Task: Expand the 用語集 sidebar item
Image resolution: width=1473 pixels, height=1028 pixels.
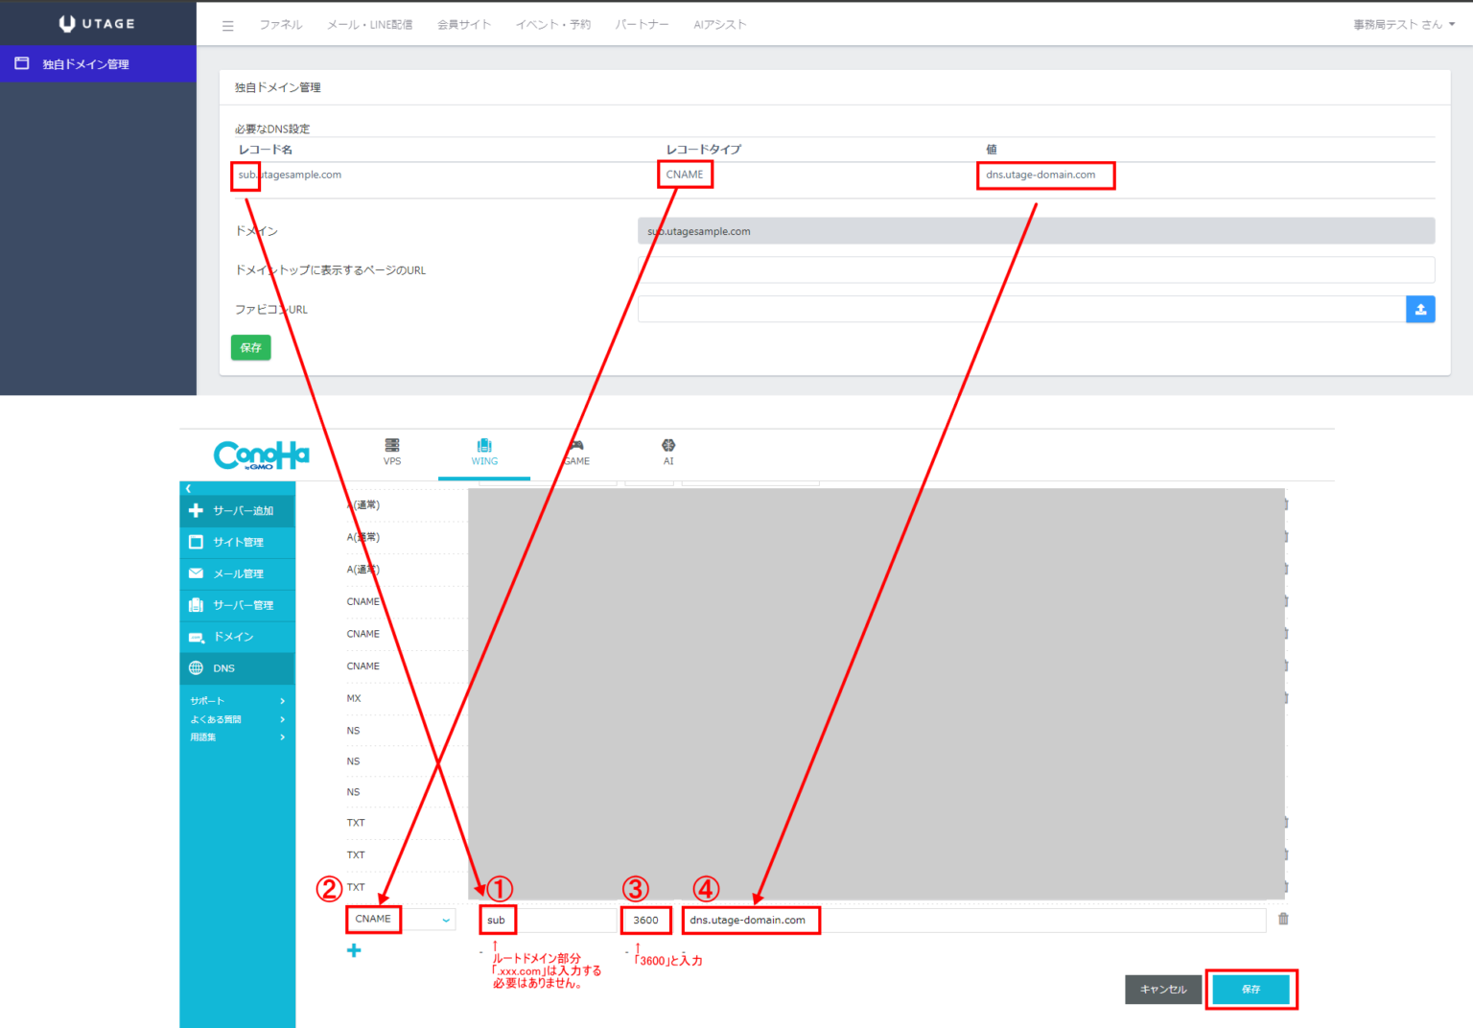Action: click(x=237, y=737)
